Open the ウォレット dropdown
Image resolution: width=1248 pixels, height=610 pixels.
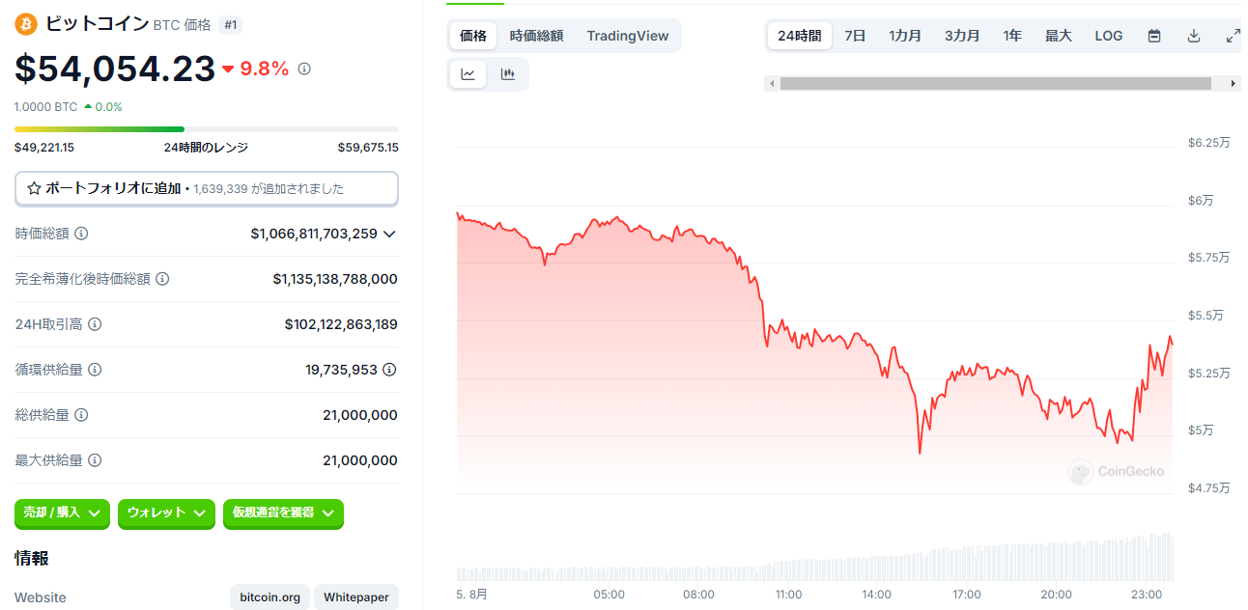coord(166,513)
